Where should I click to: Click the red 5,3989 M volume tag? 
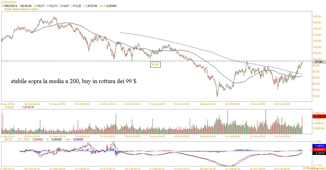pyautogui.click(x=319, y=116)
